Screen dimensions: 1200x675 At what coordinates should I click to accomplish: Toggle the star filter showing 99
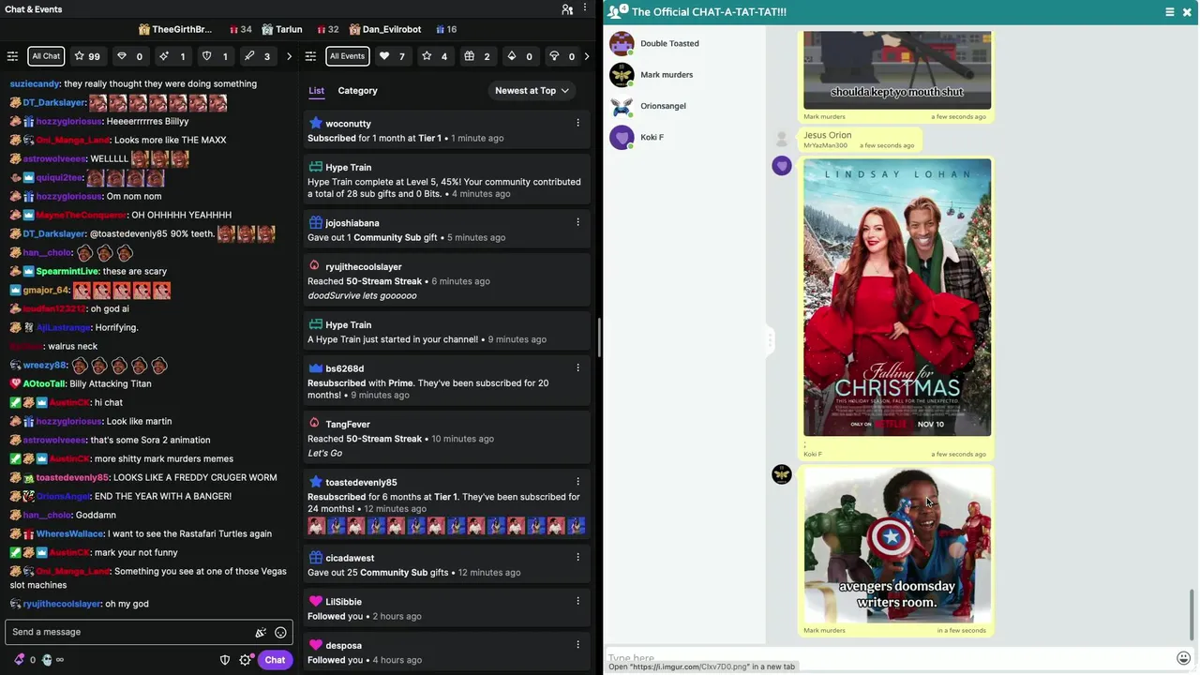[87, 56]
